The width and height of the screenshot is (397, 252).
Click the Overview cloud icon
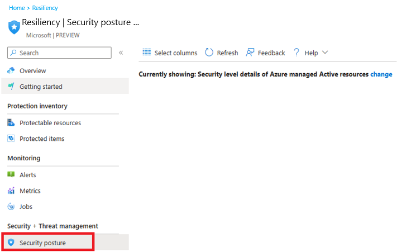11,70
